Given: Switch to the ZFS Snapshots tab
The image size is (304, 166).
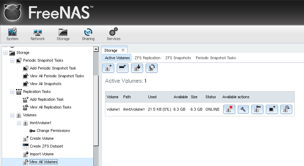Looking at the screenshot, I should (x=178, y=58).
